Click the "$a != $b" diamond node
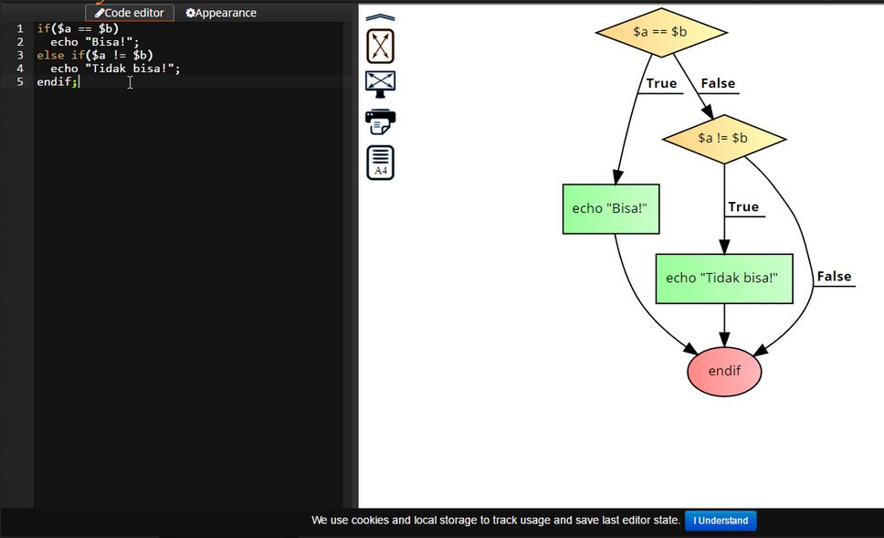 (x=724, y=138)
